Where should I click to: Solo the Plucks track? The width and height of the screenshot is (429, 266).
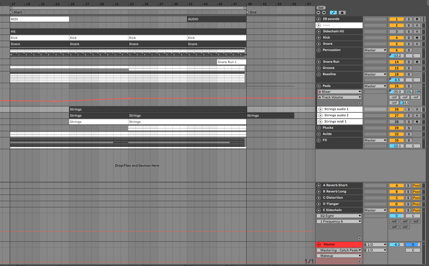(408, 128)
